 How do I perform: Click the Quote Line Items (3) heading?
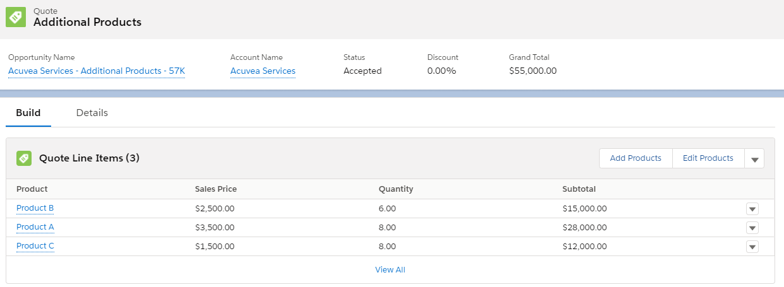89,158
